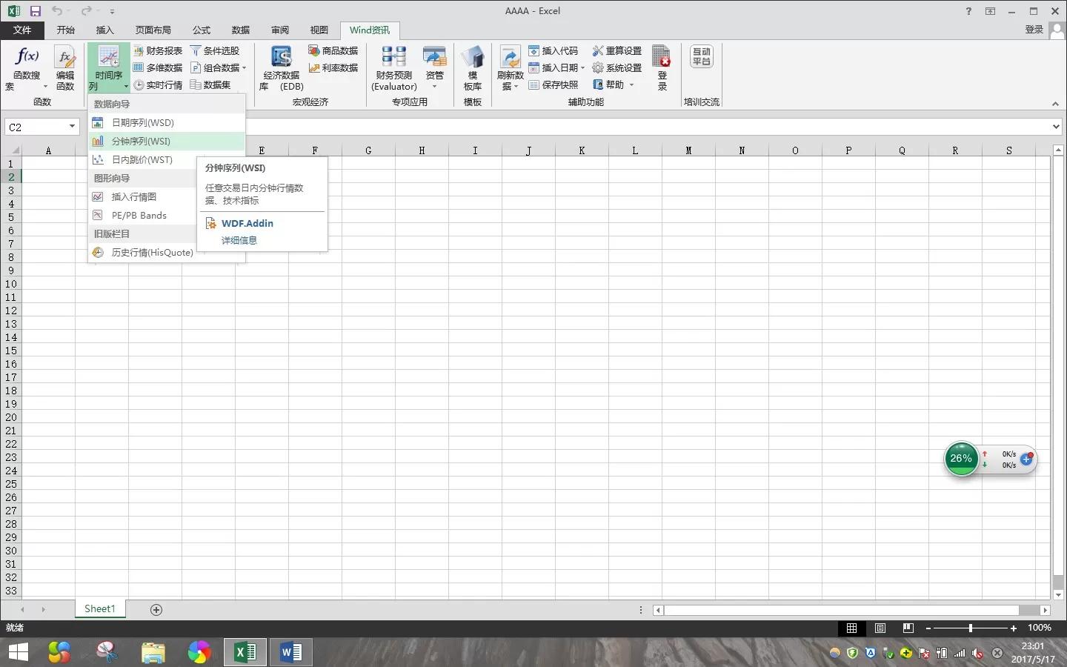Open Windows Start menu
This screenshot has height=667, width=1067.
(18, 652)
